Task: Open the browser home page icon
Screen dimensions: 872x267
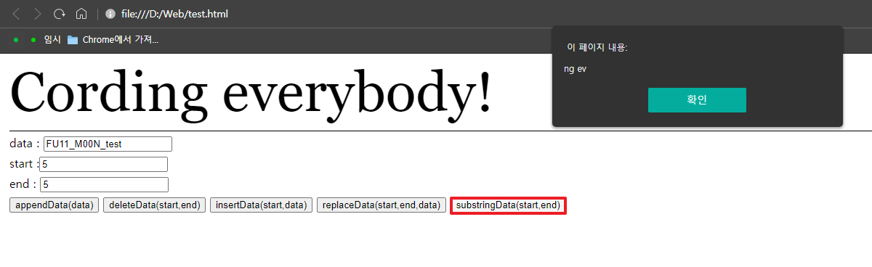Action: [x=81, y=14]
